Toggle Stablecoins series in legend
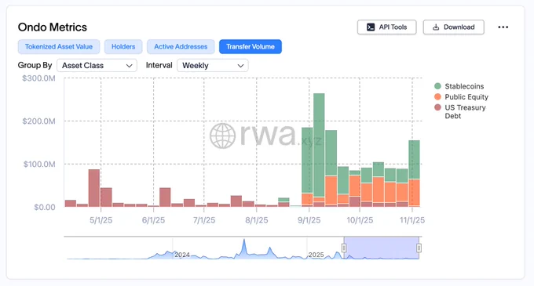 click(x=459, y=86)
